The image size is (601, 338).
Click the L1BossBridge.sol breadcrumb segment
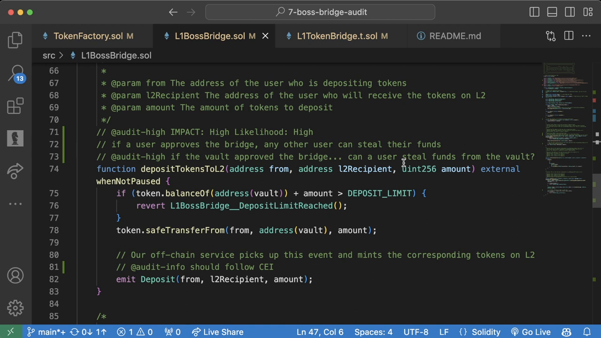116,55
